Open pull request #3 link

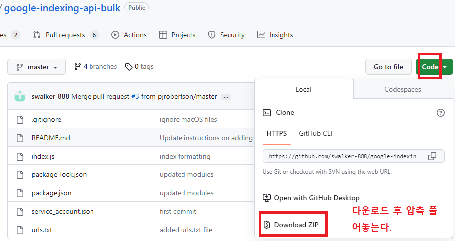click(135, 96)
